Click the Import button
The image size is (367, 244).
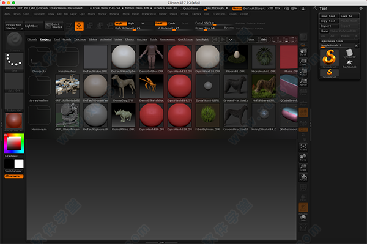click(329, 26)
